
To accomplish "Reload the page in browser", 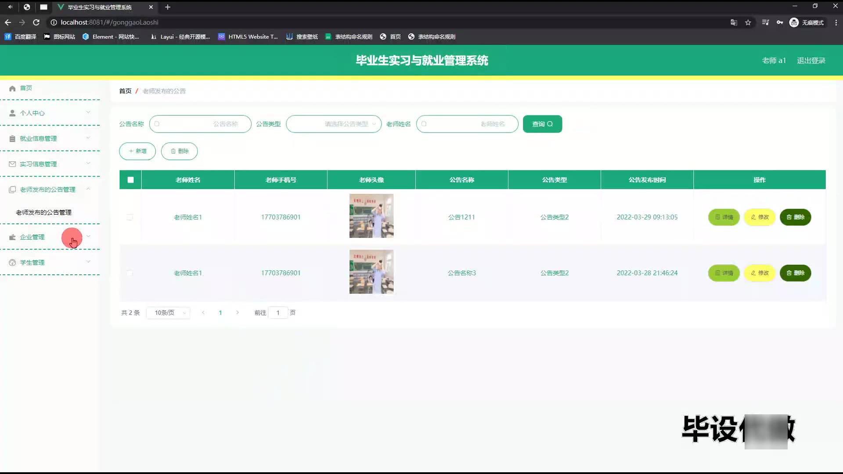I will [x=36, y=22].
